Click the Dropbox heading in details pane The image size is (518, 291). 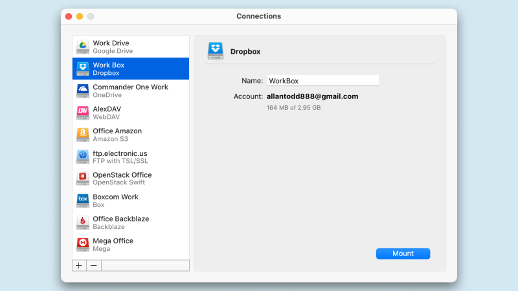tap(245, 52)
